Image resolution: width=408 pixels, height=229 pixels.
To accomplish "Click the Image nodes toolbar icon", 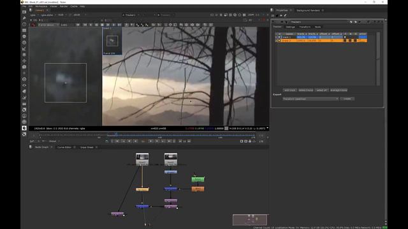I will 24,12.
